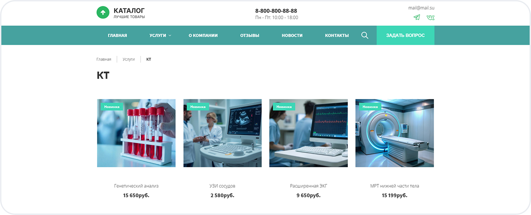Open the Отзывы menu item

(250, 35)
